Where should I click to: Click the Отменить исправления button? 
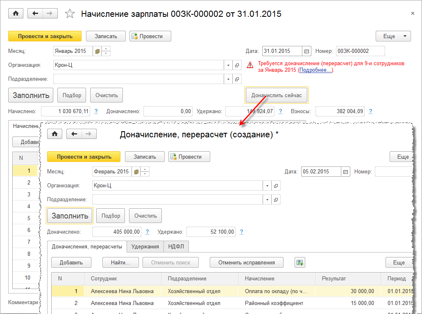pos(247,262)
